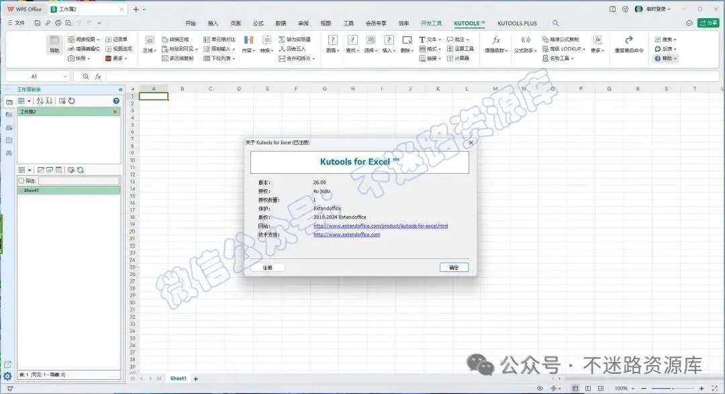
Task: Click the zoom slider in status bar
Action: click(x=672, y=389)
